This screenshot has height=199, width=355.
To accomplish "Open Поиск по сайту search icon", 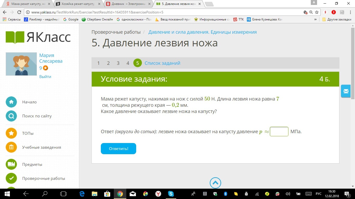I will [x=11, y=116].
